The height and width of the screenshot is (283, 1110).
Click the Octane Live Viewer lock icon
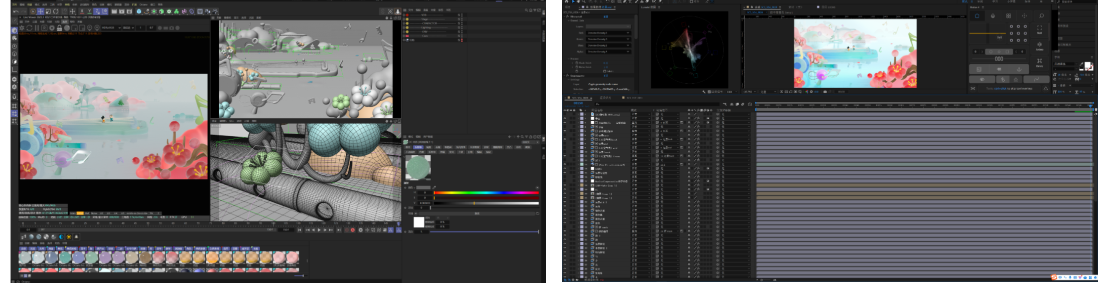(x=59, y=28)
